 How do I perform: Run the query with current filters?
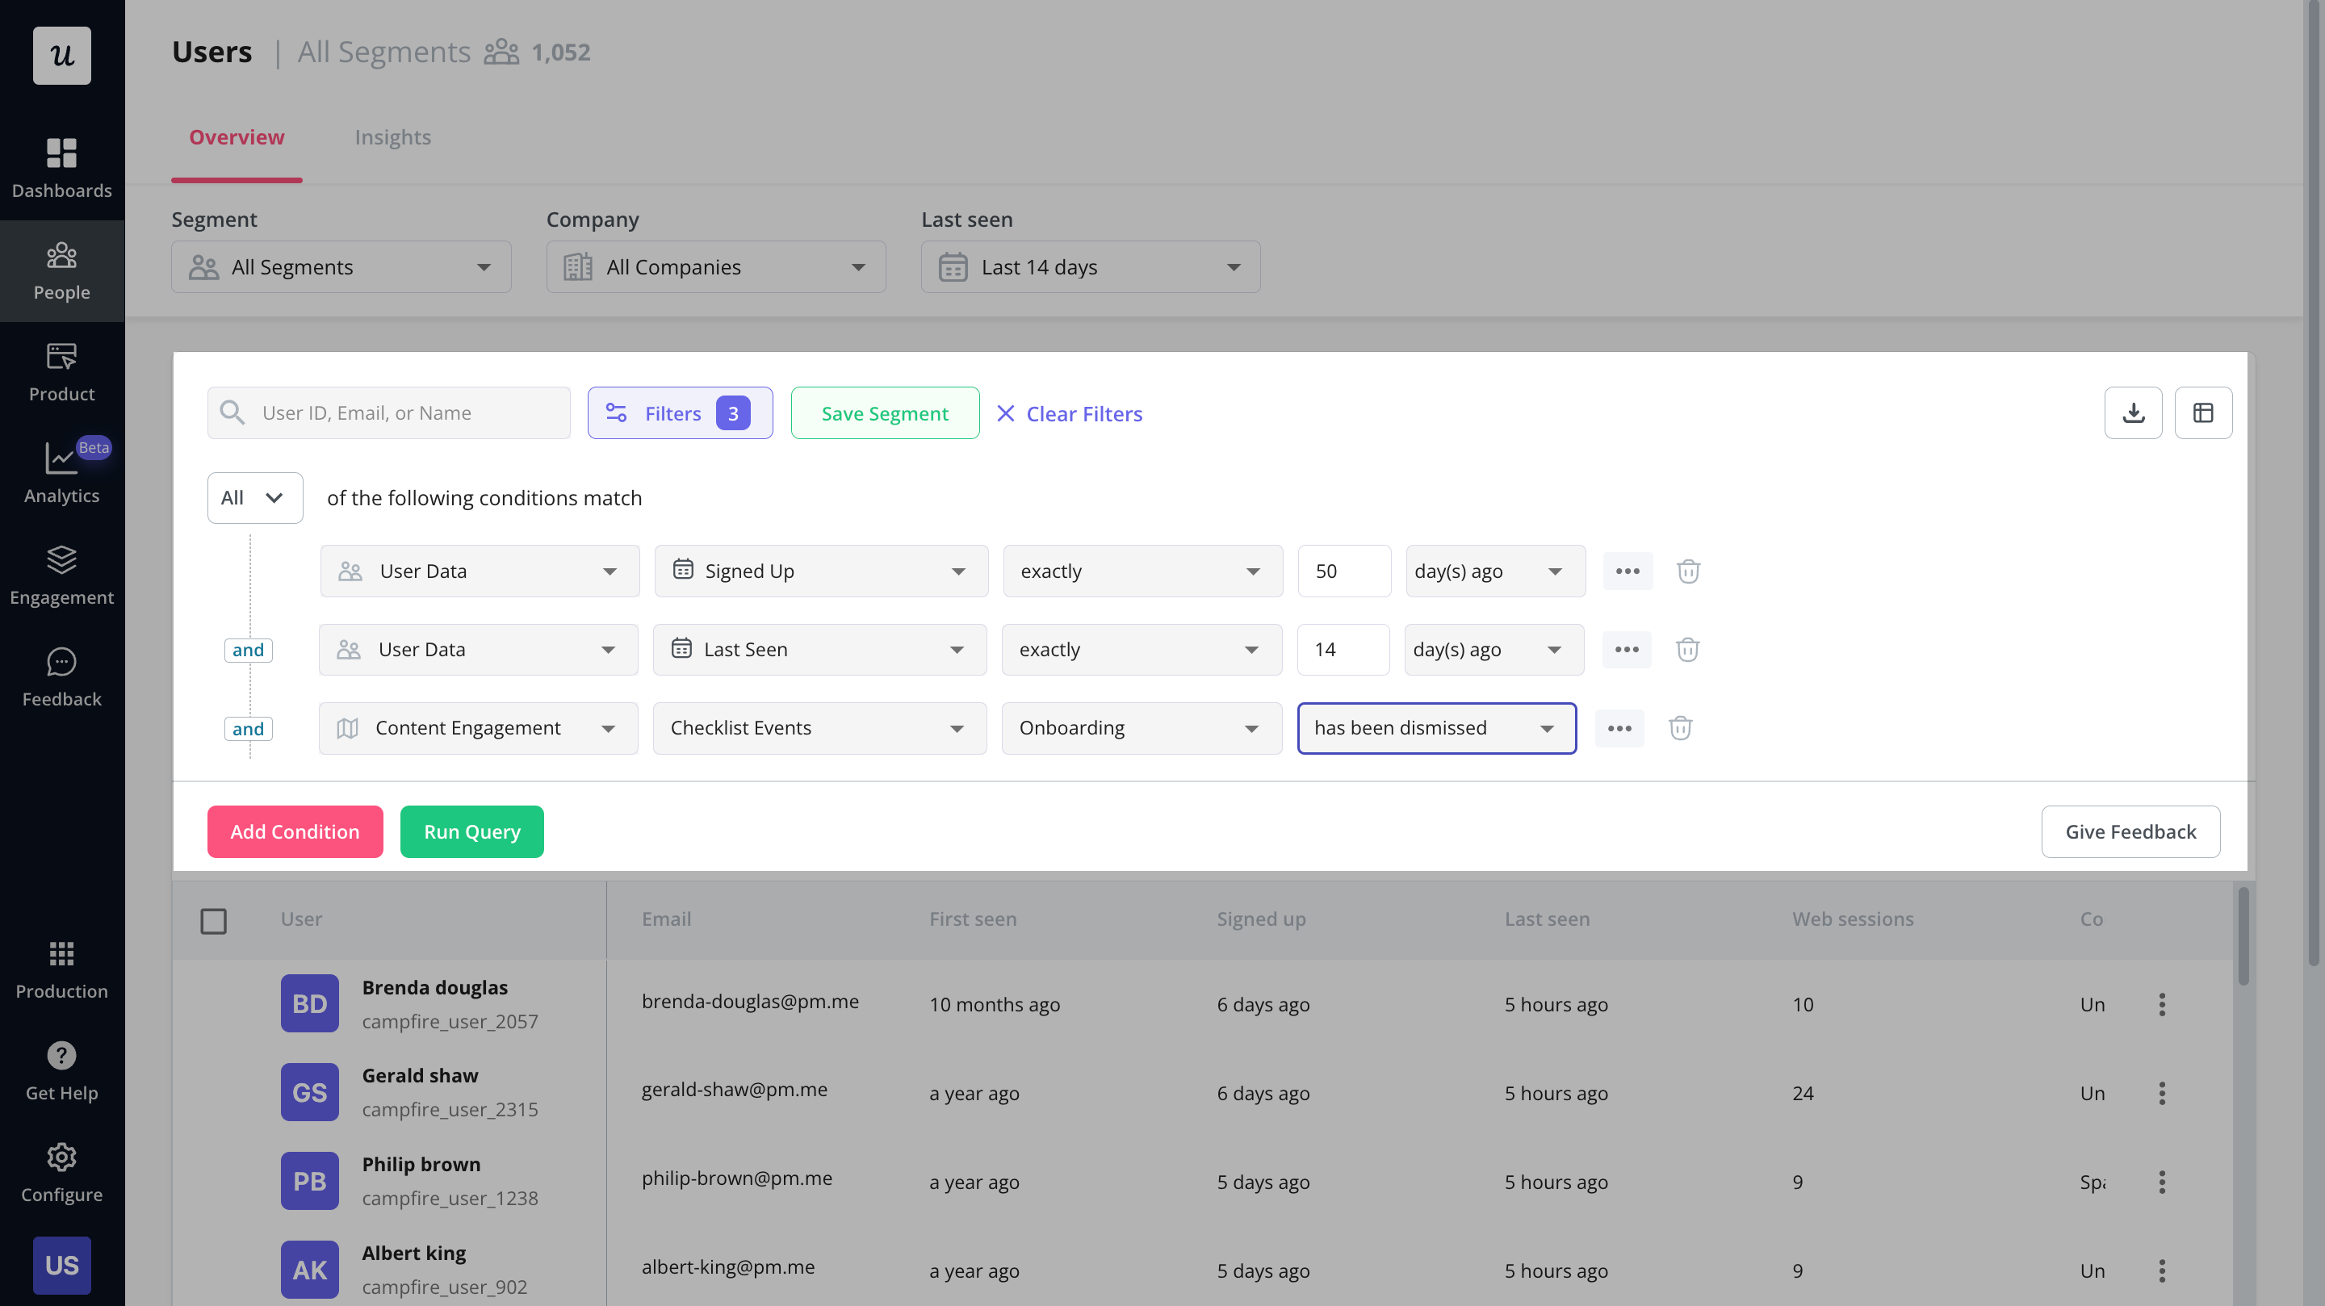pyautogui.click(x=472, y=831)
